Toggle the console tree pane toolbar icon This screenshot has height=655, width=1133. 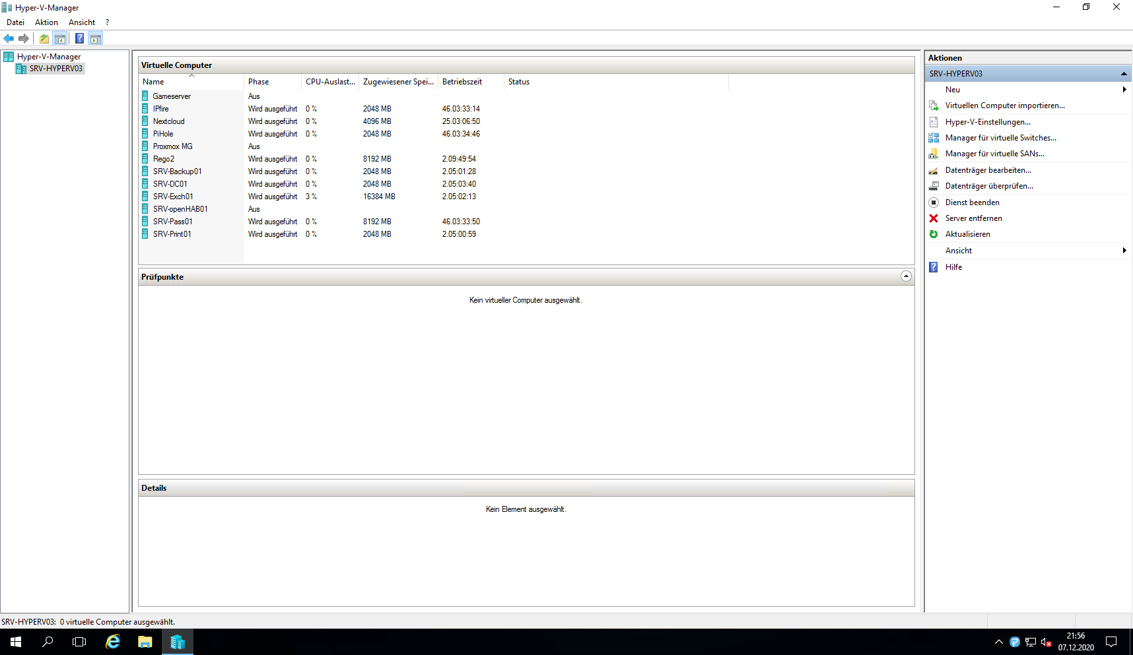tap(60, 38)
